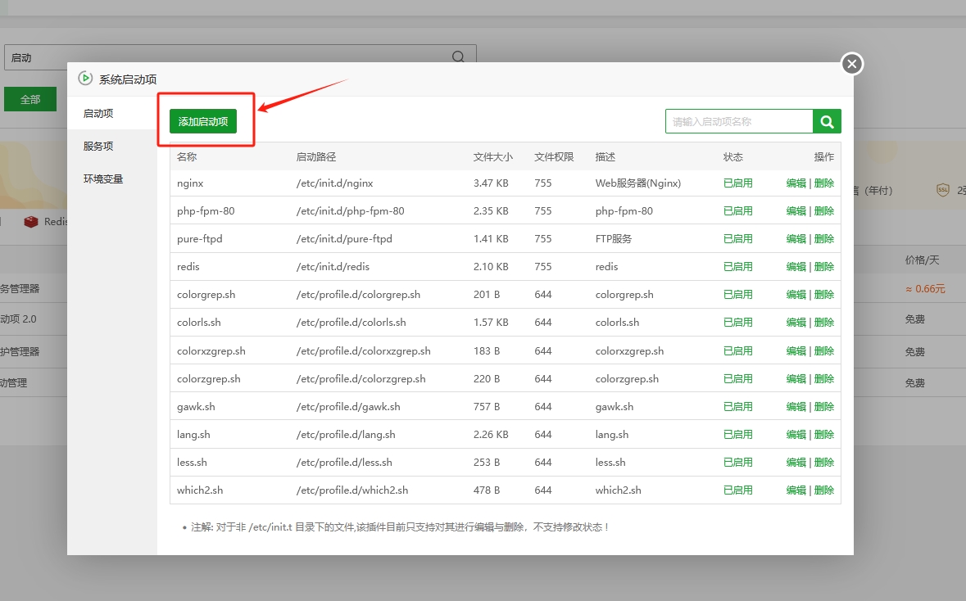The height and width of the screenshot is (601, 966).
Task: Delete the redis startup item
Action: (x=824, y=267)
